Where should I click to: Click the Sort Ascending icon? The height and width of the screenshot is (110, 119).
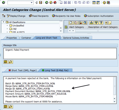[91, 23]
